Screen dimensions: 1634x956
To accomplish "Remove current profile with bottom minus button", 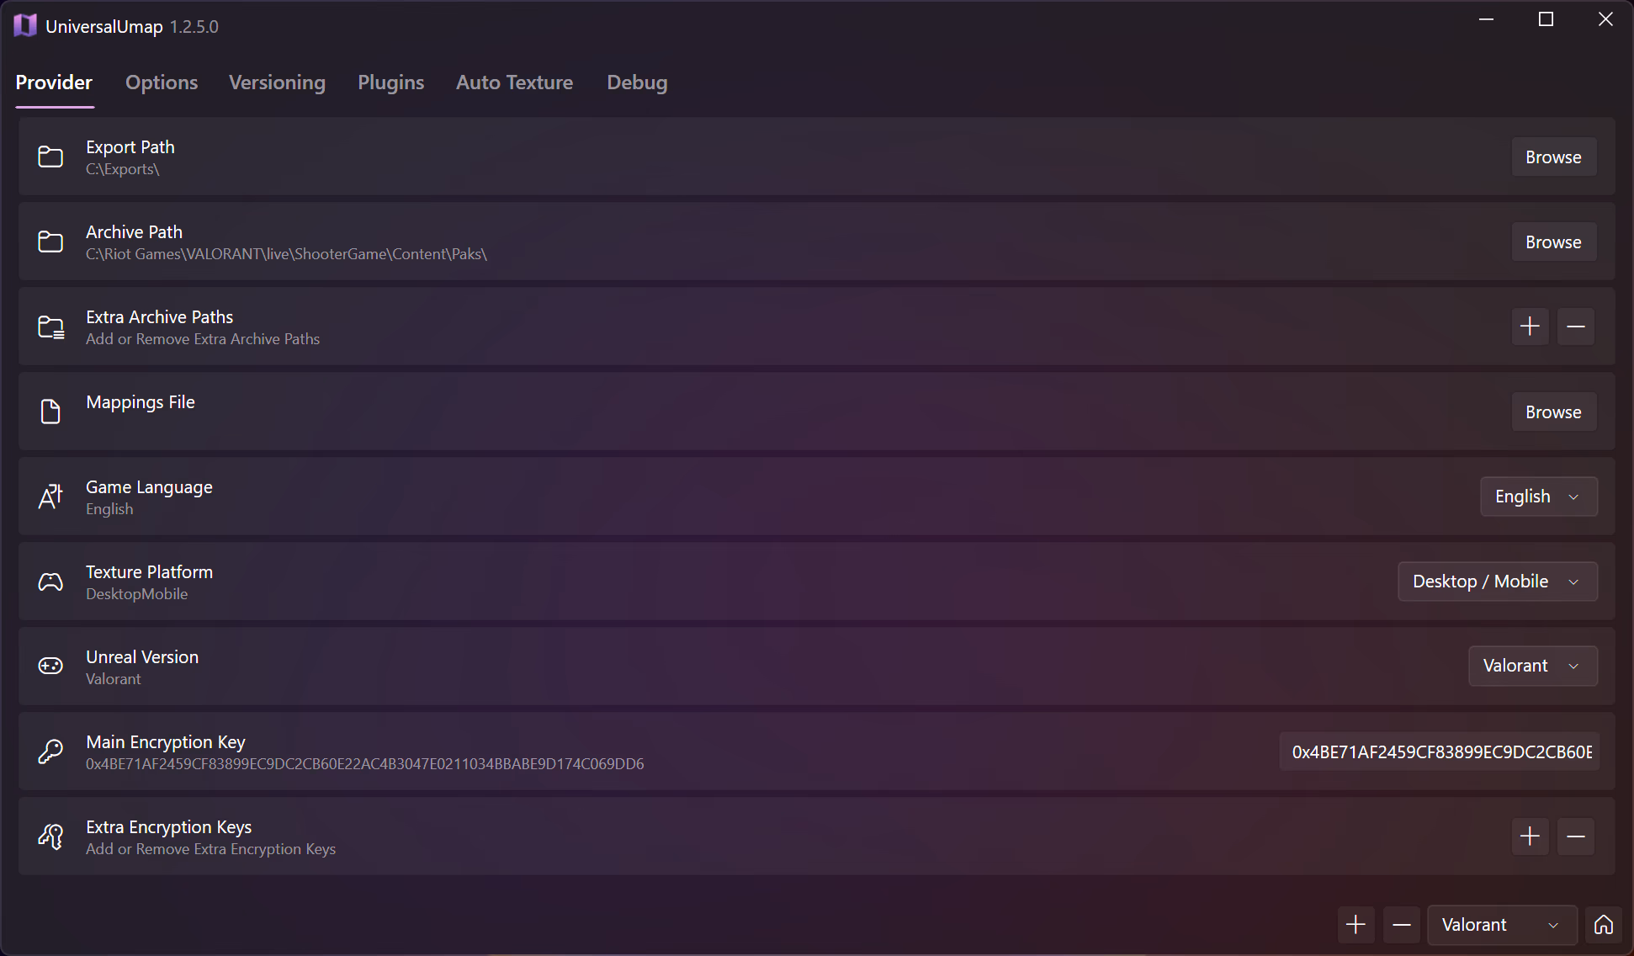I will (x=1401, y=925).
